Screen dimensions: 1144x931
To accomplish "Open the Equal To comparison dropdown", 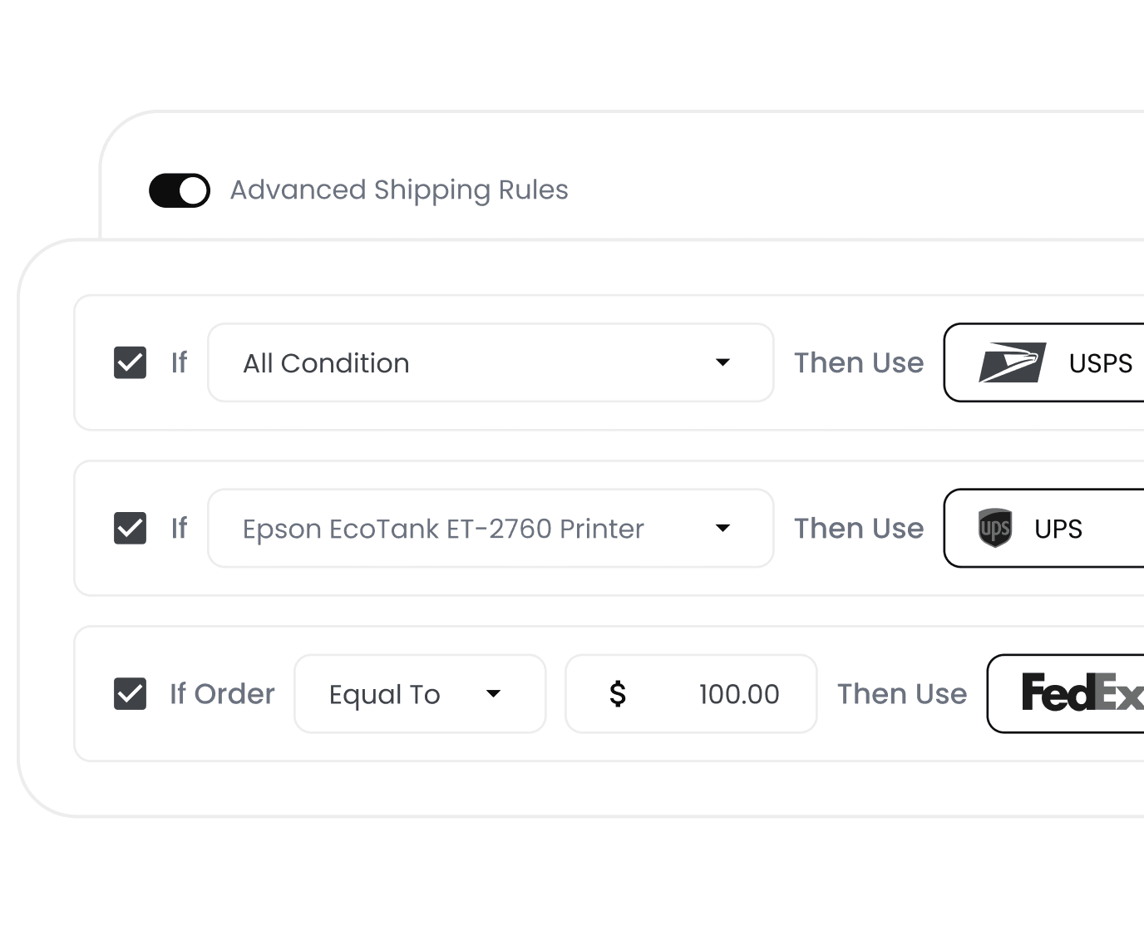I will [x=419, y=693].
